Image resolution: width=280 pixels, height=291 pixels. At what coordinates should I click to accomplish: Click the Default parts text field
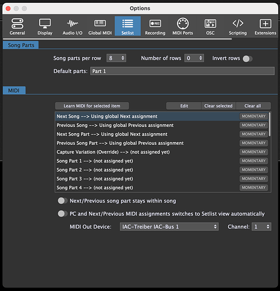[182, 71]
